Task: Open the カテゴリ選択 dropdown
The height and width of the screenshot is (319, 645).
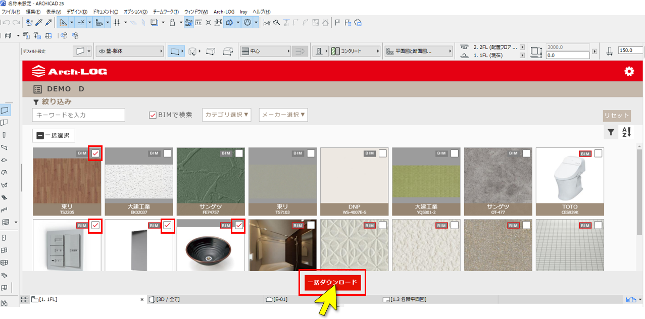Action: point(227,115)
